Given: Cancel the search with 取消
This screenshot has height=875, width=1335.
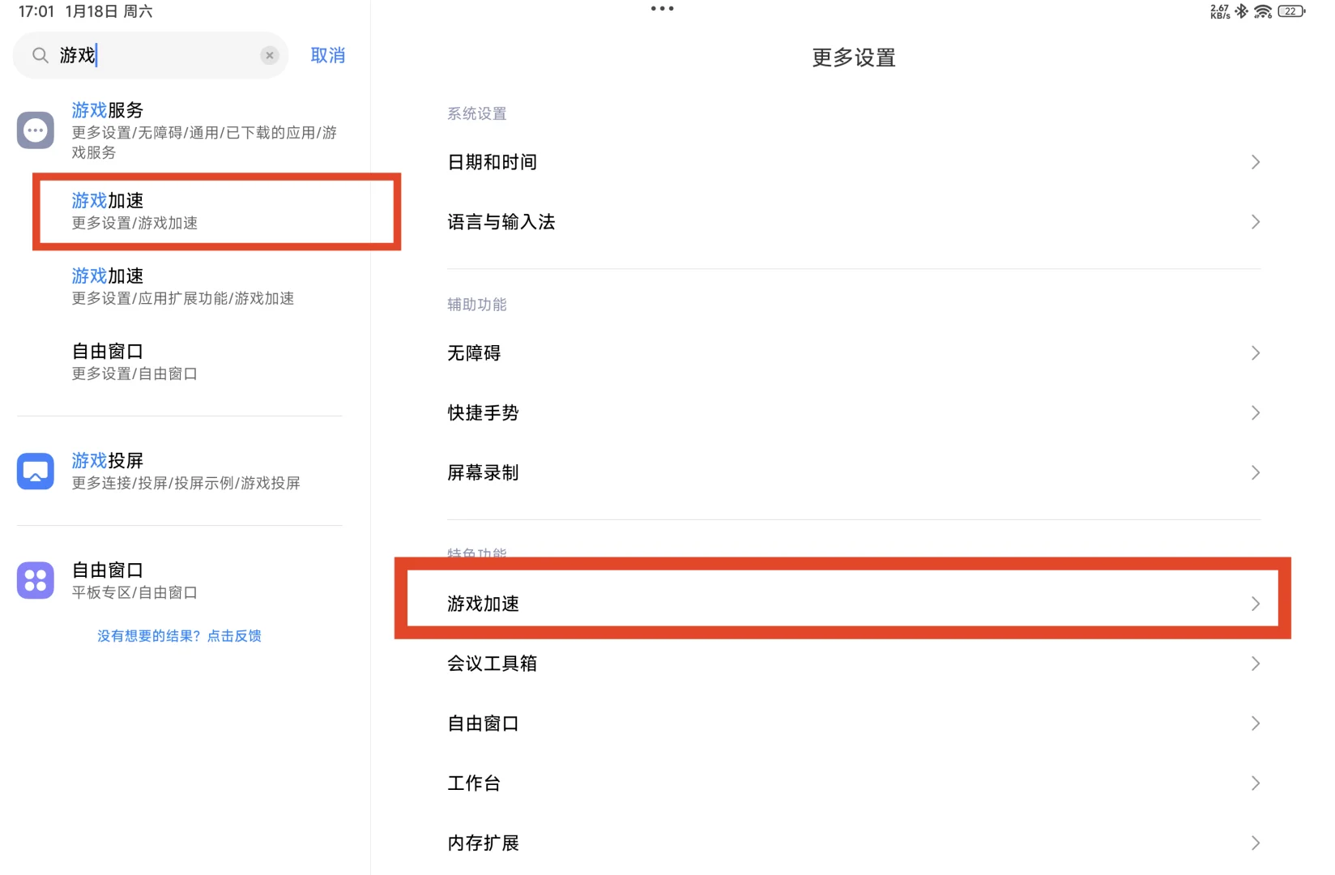Looking at the screenshot, I should (327, 55).
